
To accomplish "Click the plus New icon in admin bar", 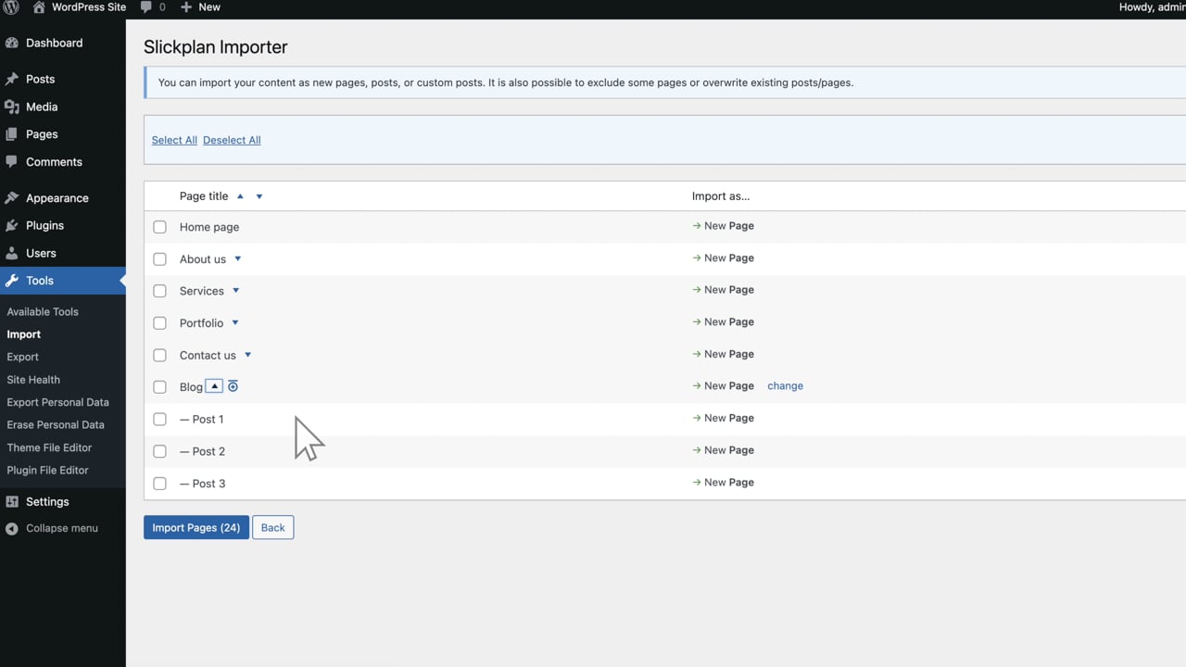I will (186, 6).
